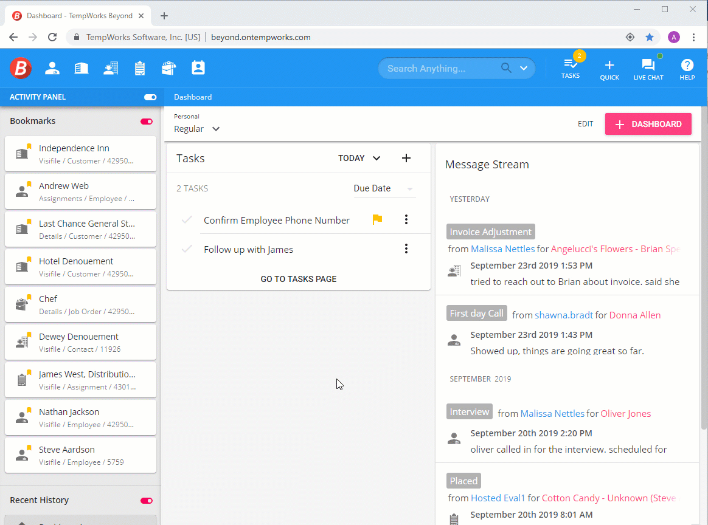The height and width of the screenshot is (525, 708).
Task: Open Hosted Eval1 link
Action: tap(498, 498)
